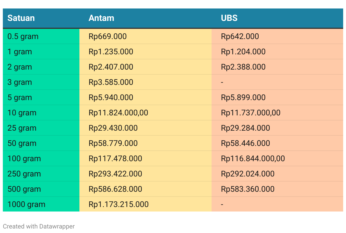346x233 pixels.
Task: Click the Antam price Rp58.779.000
Action: (113, 143)
